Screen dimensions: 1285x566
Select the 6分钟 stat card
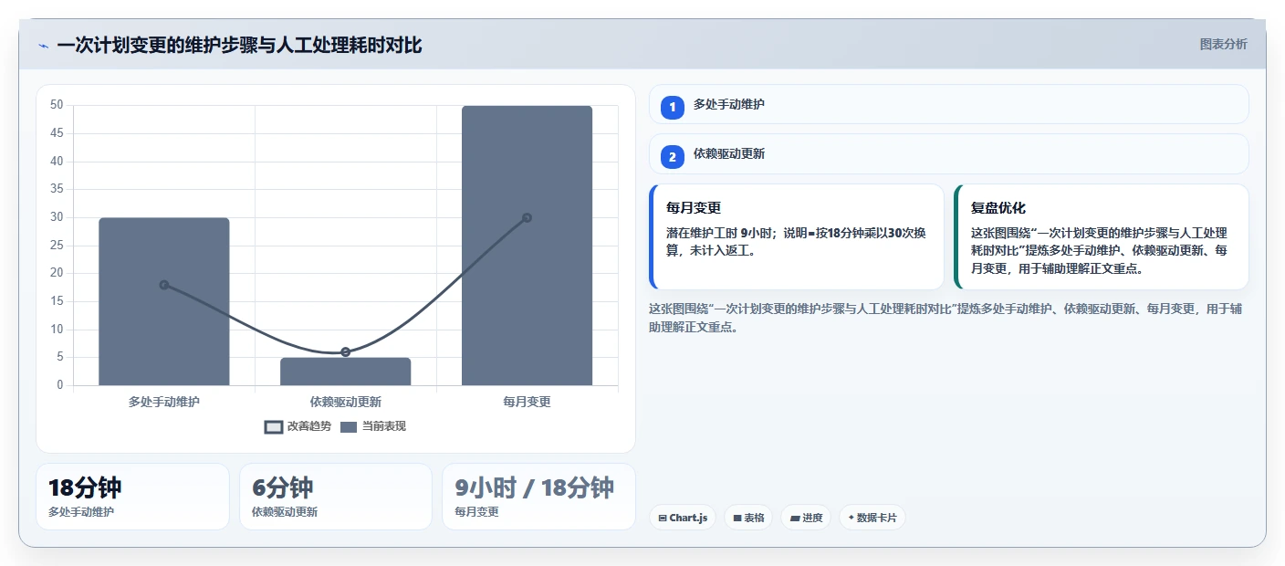(335, 497)
